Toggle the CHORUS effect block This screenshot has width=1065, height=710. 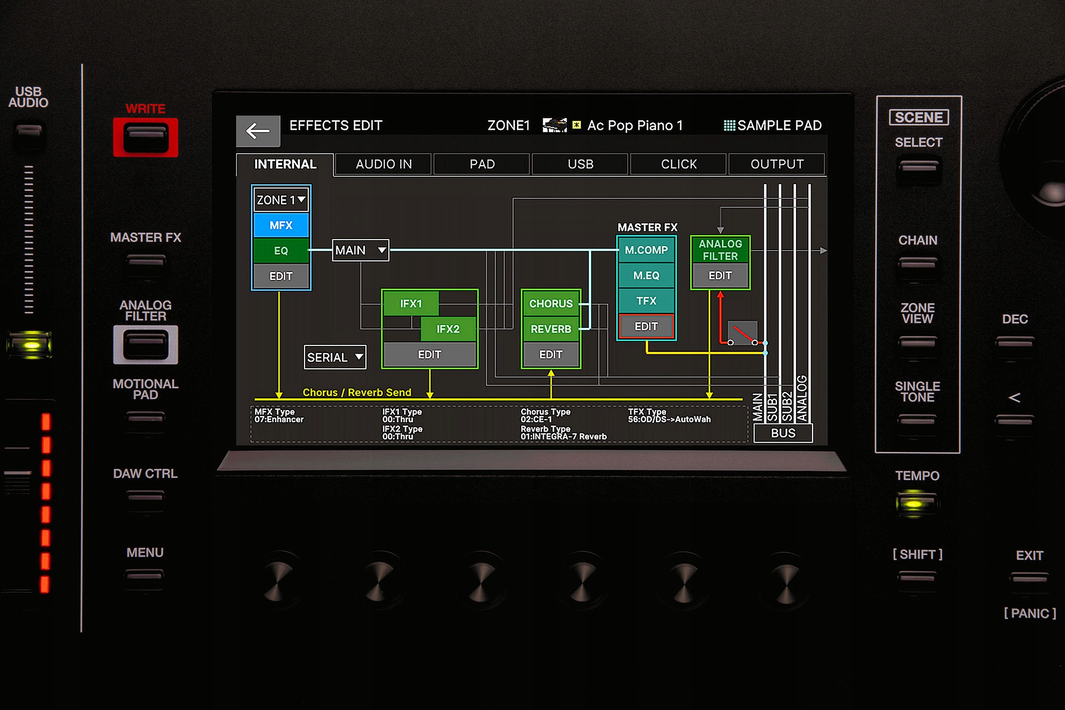tap(551, 303)
